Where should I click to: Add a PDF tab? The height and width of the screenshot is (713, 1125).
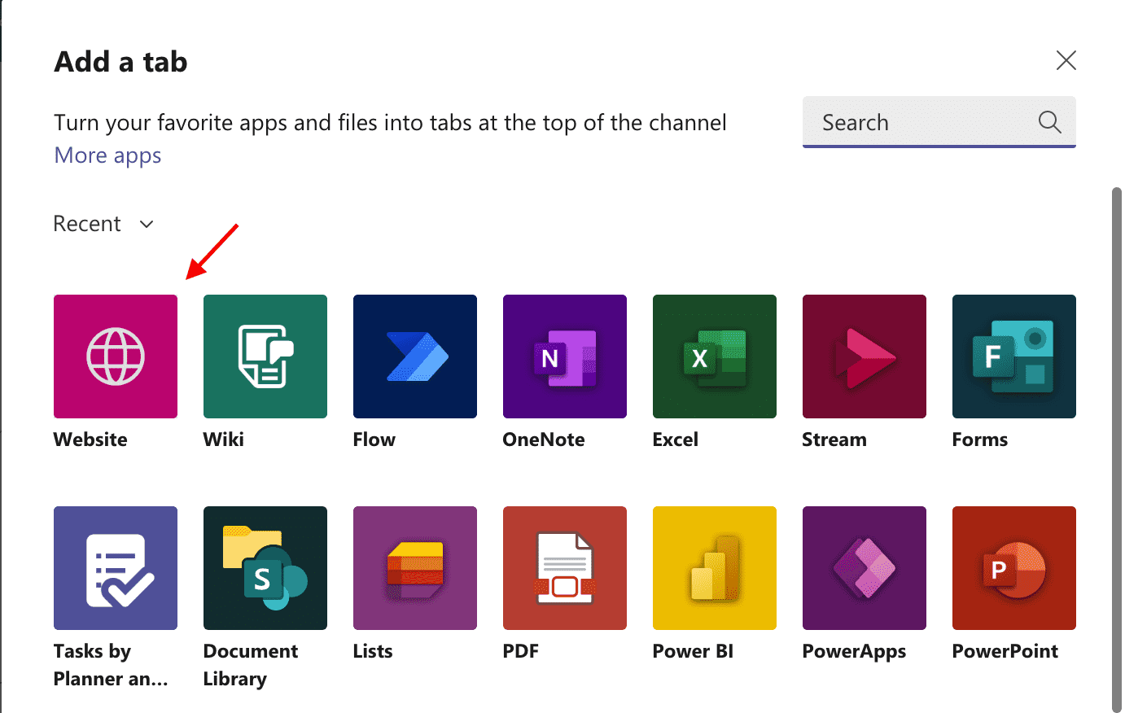(565, 568)
